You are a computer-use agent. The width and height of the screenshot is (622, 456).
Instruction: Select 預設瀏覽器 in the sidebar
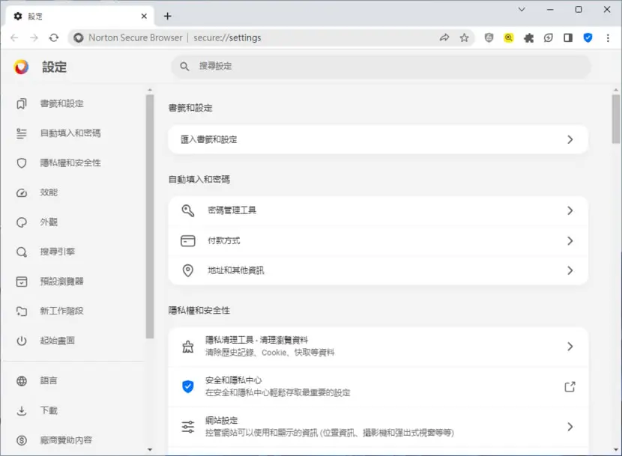[x=62, y=282]
